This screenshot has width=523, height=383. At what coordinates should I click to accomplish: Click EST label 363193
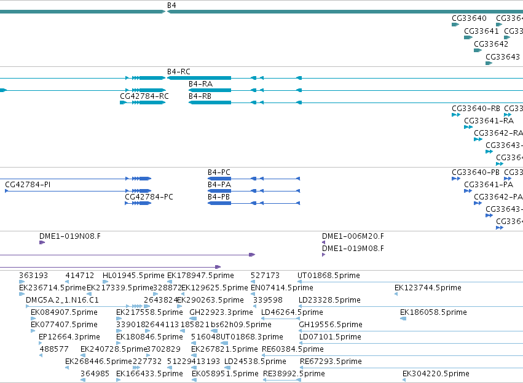33,276
